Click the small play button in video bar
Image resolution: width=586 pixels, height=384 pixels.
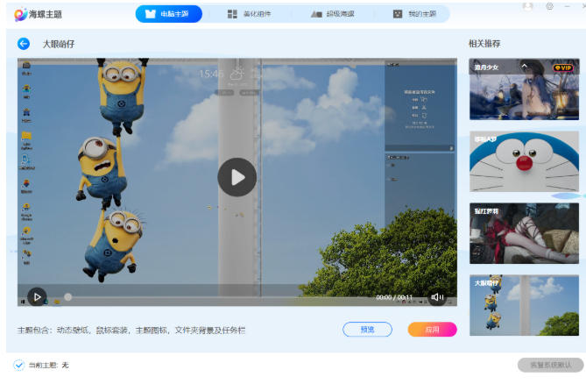[x=37, y=296]
